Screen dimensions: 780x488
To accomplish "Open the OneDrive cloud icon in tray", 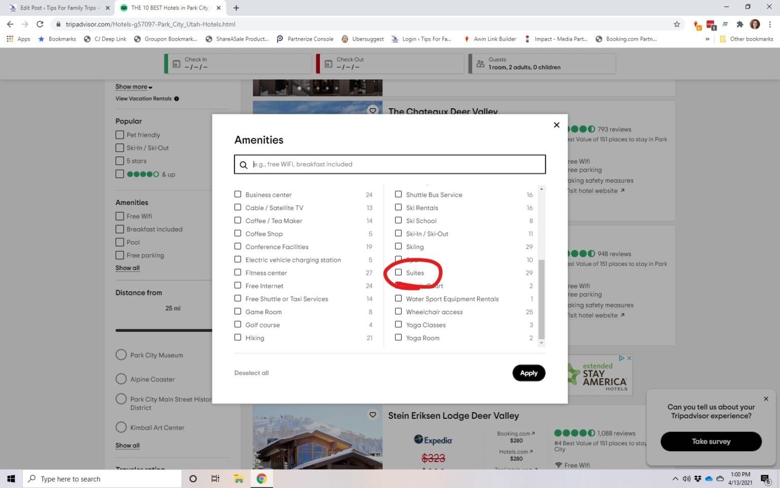I will (709, 478).
